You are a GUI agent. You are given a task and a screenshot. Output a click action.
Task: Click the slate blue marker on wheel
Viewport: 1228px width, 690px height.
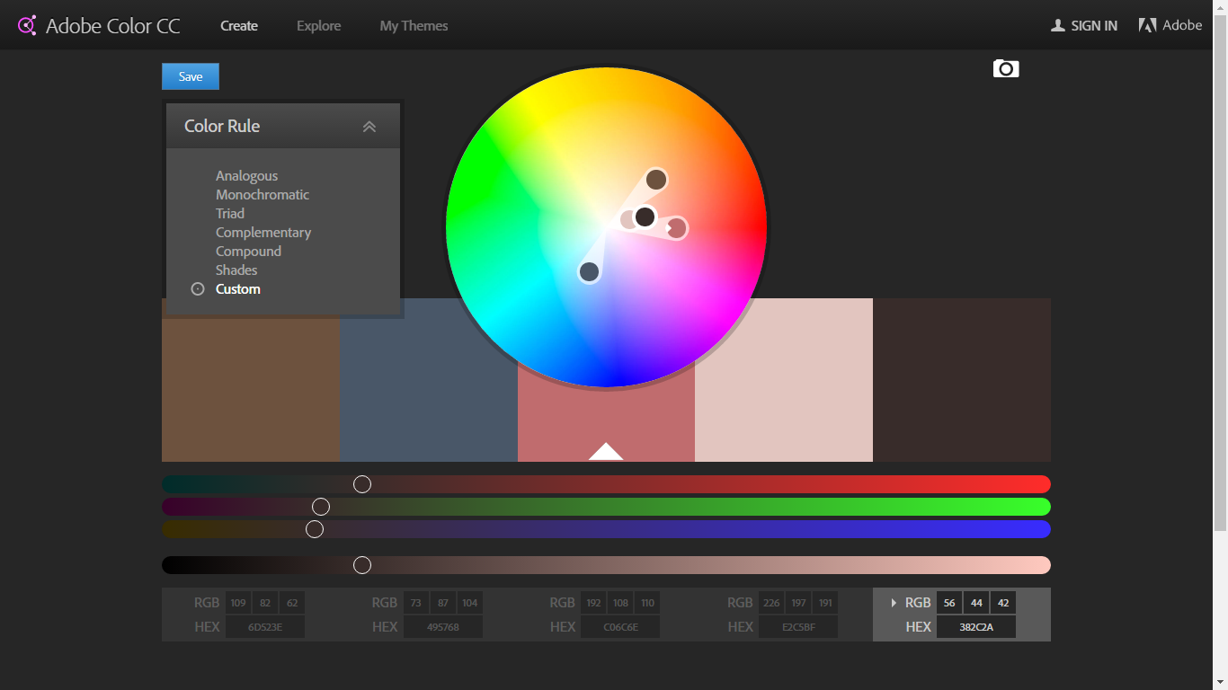(x=589, y=271)
